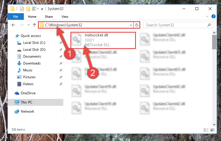This screenshot has width=221, height=141.
Task: Unpin Downloads from Quick access
Action: (61, 63)
